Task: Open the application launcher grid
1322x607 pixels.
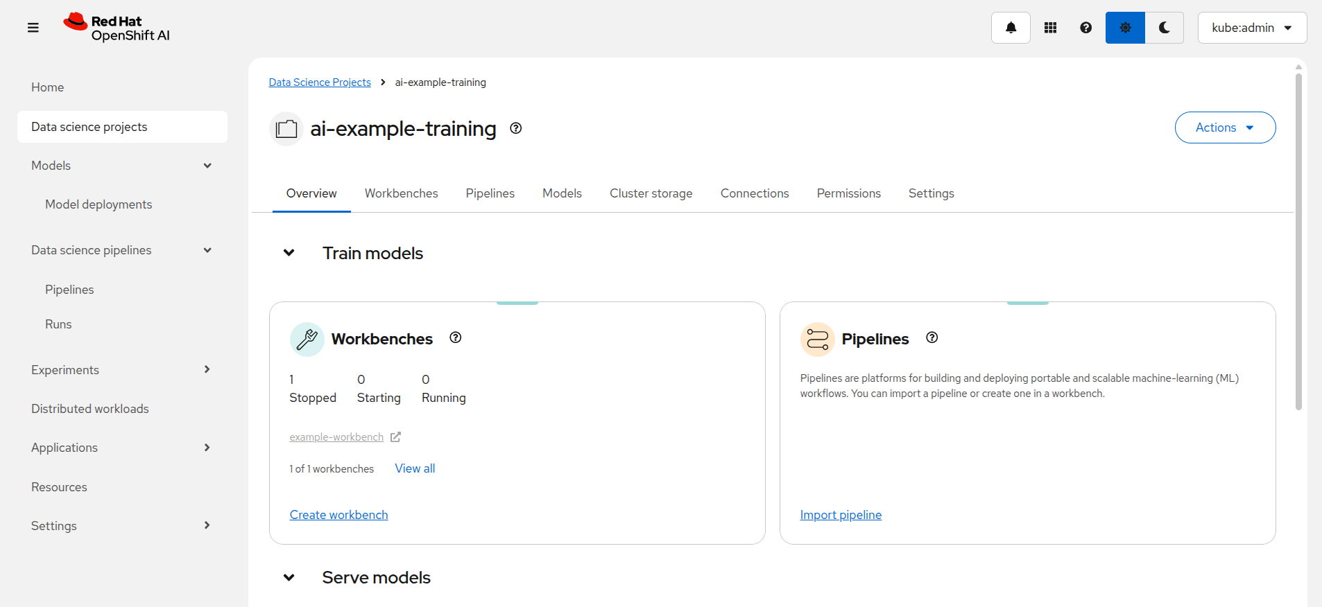Action: [1050, 28]
